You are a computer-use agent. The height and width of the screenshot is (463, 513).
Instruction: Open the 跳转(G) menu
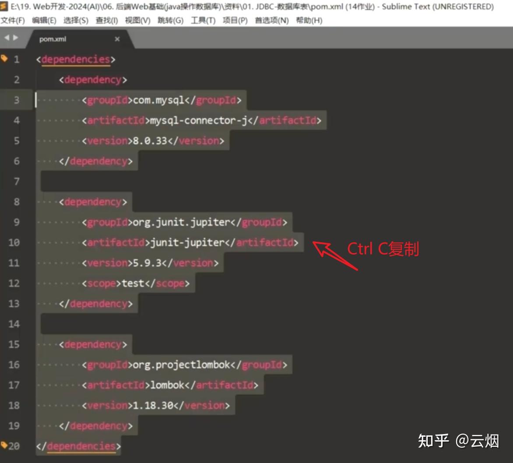[170, 20]
